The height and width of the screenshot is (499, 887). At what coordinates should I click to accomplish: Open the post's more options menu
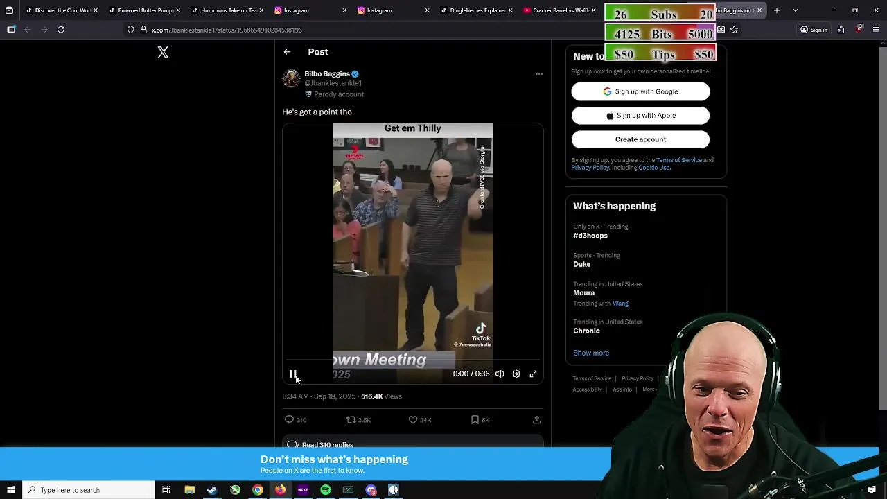pyautogui.click(x=539, y=74)
